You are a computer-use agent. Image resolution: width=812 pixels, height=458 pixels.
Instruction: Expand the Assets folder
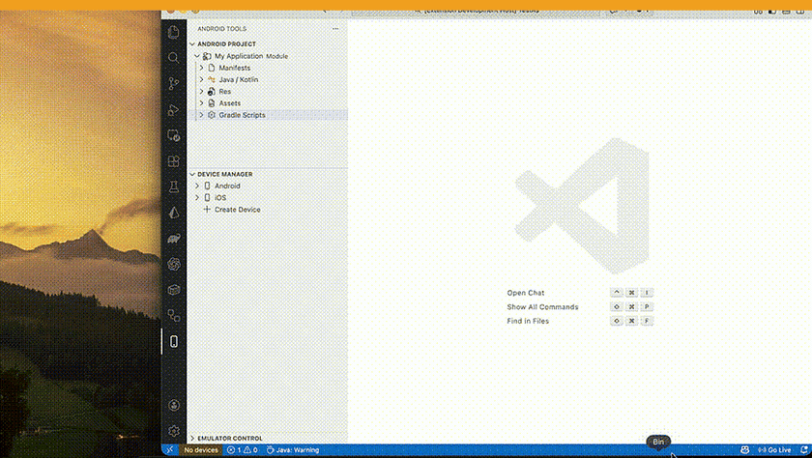(201, 103)
